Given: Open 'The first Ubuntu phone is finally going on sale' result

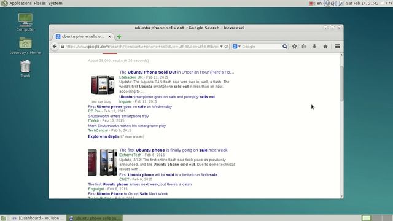Looking at the screenshot, I should click(x=173, y=150).
